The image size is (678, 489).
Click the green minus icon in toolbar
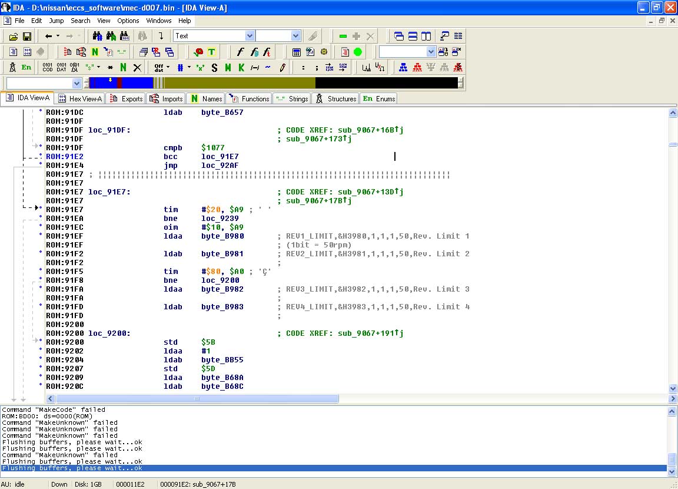[x=343, y=36]
